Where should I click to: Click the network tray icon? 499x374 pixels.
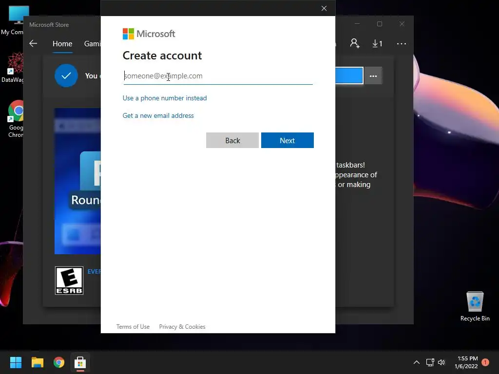coord(430,362)
